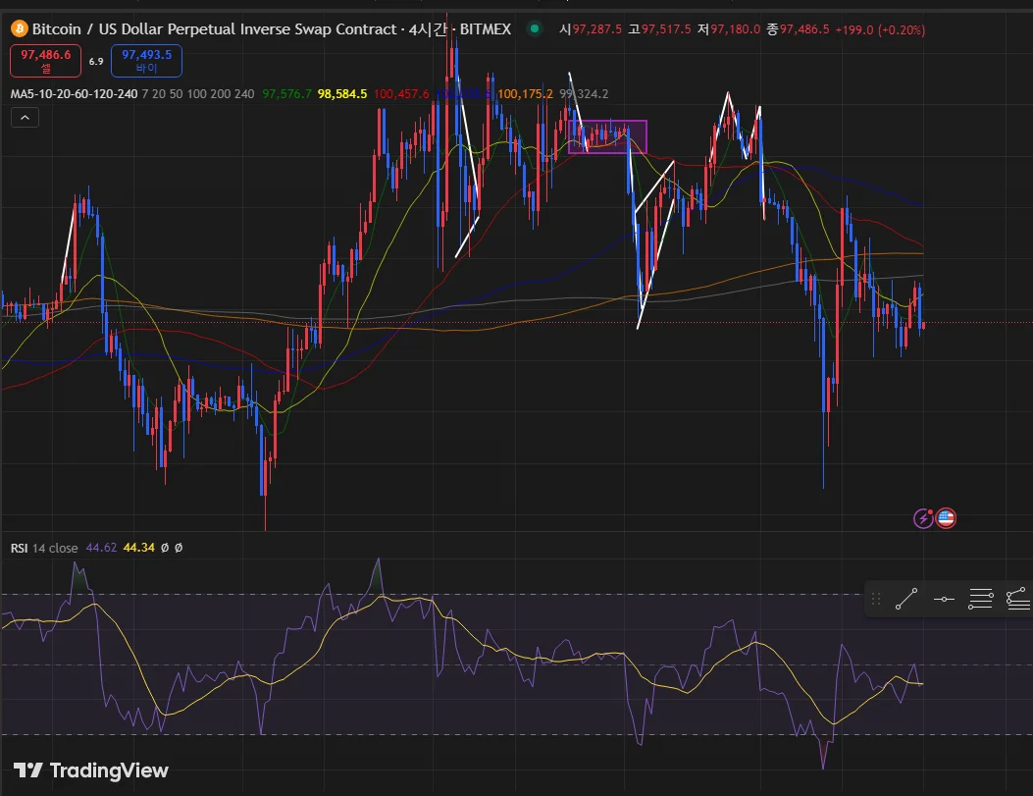The width and height of the screenshot is (1033, 796).
Task: Click the 4시간 interval label in title
Action: point(432,29)
